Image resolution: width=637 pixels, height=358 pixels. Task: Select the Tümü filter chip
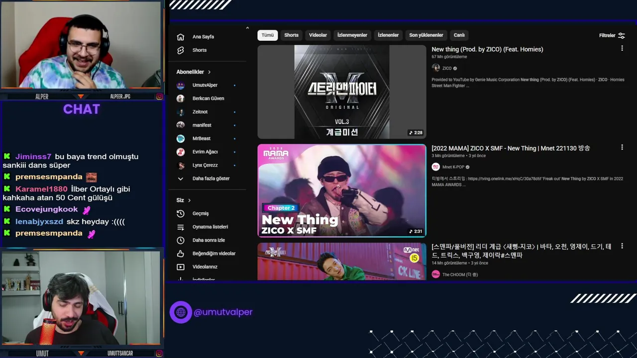pyautogui.click(x=268, y=35)
